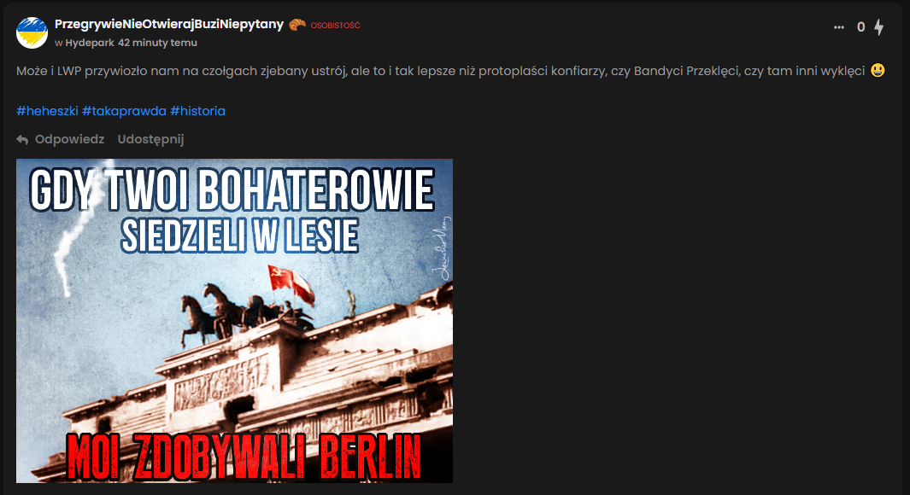
Task: Click the red OSOBISTOŚĆ label
Action: click(x=336, y=26)
